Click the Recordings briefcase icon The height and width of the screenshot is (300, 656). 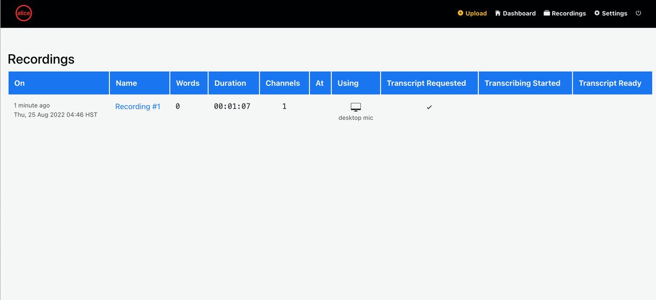[x=547, y=13]
